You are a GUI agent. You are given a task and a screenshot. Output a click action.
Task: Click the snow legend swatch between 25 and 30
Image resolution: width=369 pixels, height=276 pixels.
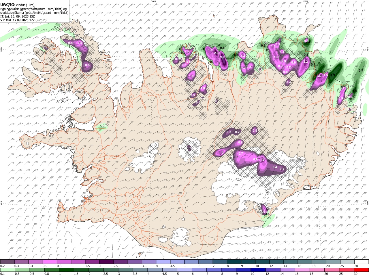click(x=347, y=262)
